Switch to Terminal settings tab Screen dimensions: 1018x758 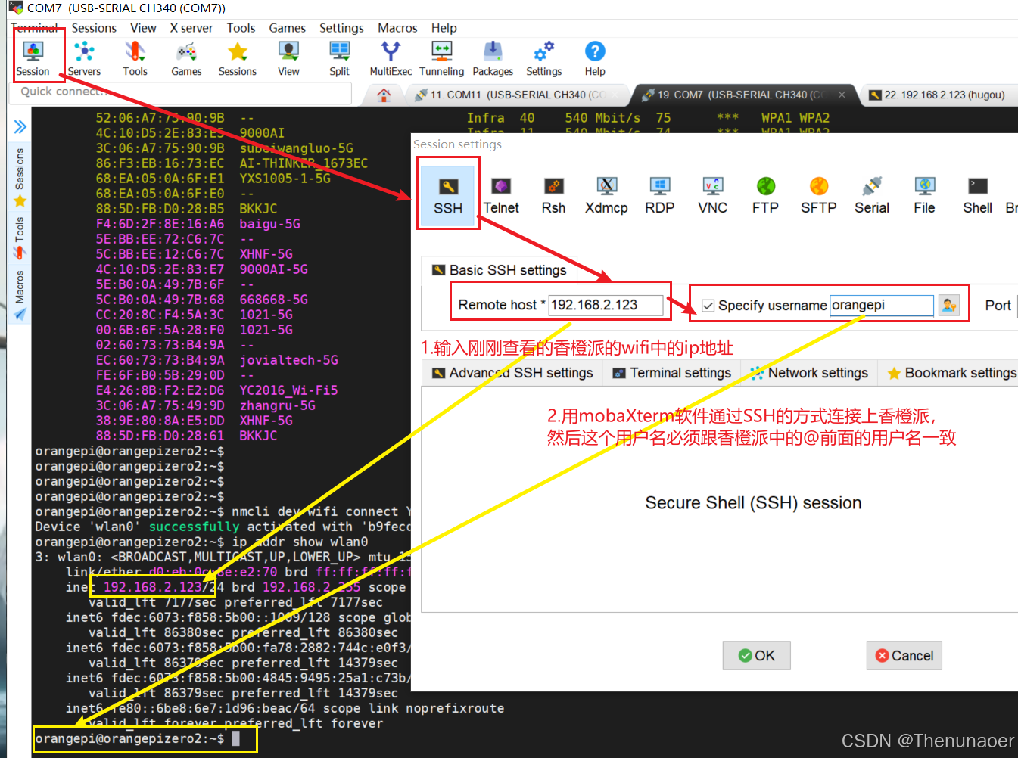click(x=672, y=373)
